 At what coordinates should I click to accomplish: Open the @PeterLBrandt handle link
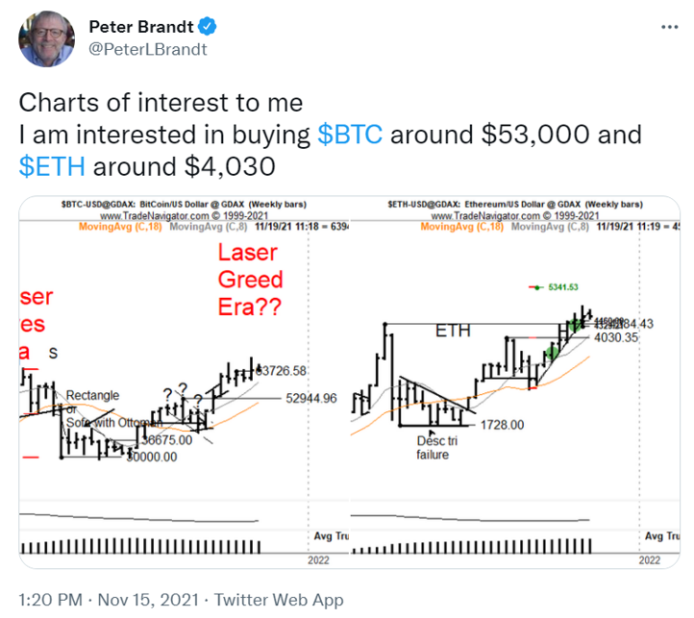[x=148, y=49]
